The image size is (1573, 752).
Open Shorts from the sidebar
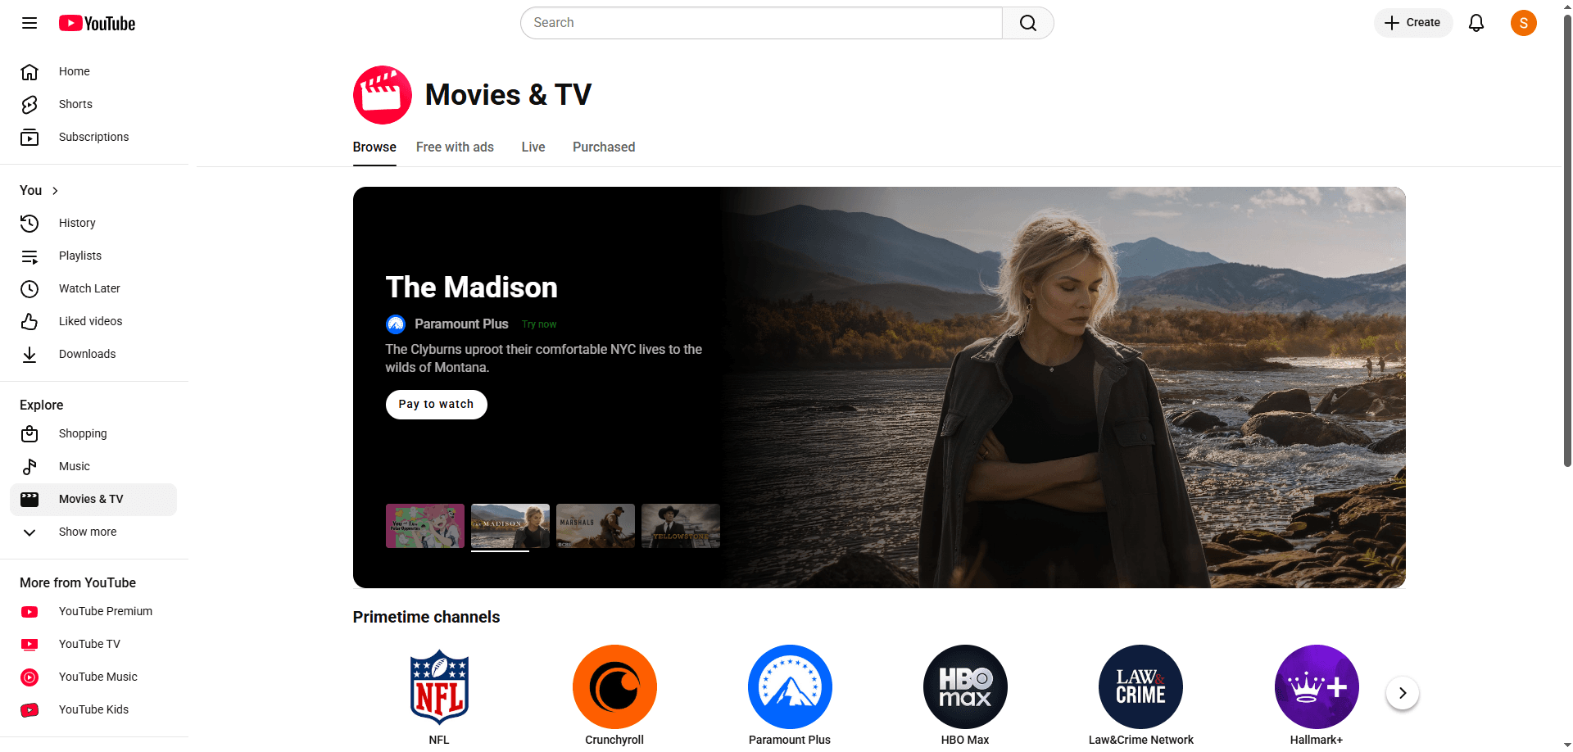point(93,105)
